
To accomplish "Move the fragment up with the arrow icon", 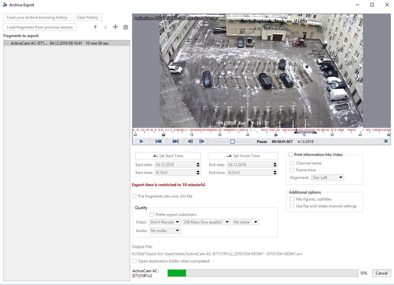I will 95,27.
